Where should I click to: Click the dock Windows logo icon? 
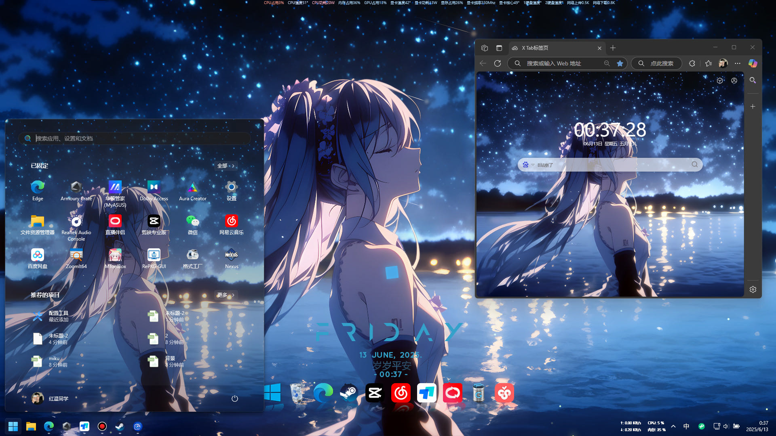coord(272,393)
